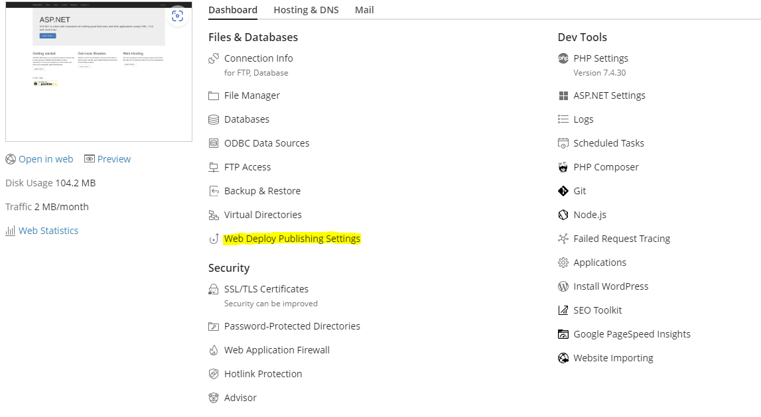Click the Hotlink Protection shield icon
Screen dimensions: 761x417
[x=214, y=374]
